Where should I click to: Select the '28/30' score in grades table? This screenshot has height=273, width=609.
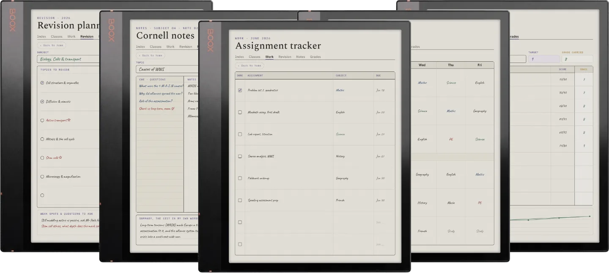563,106
